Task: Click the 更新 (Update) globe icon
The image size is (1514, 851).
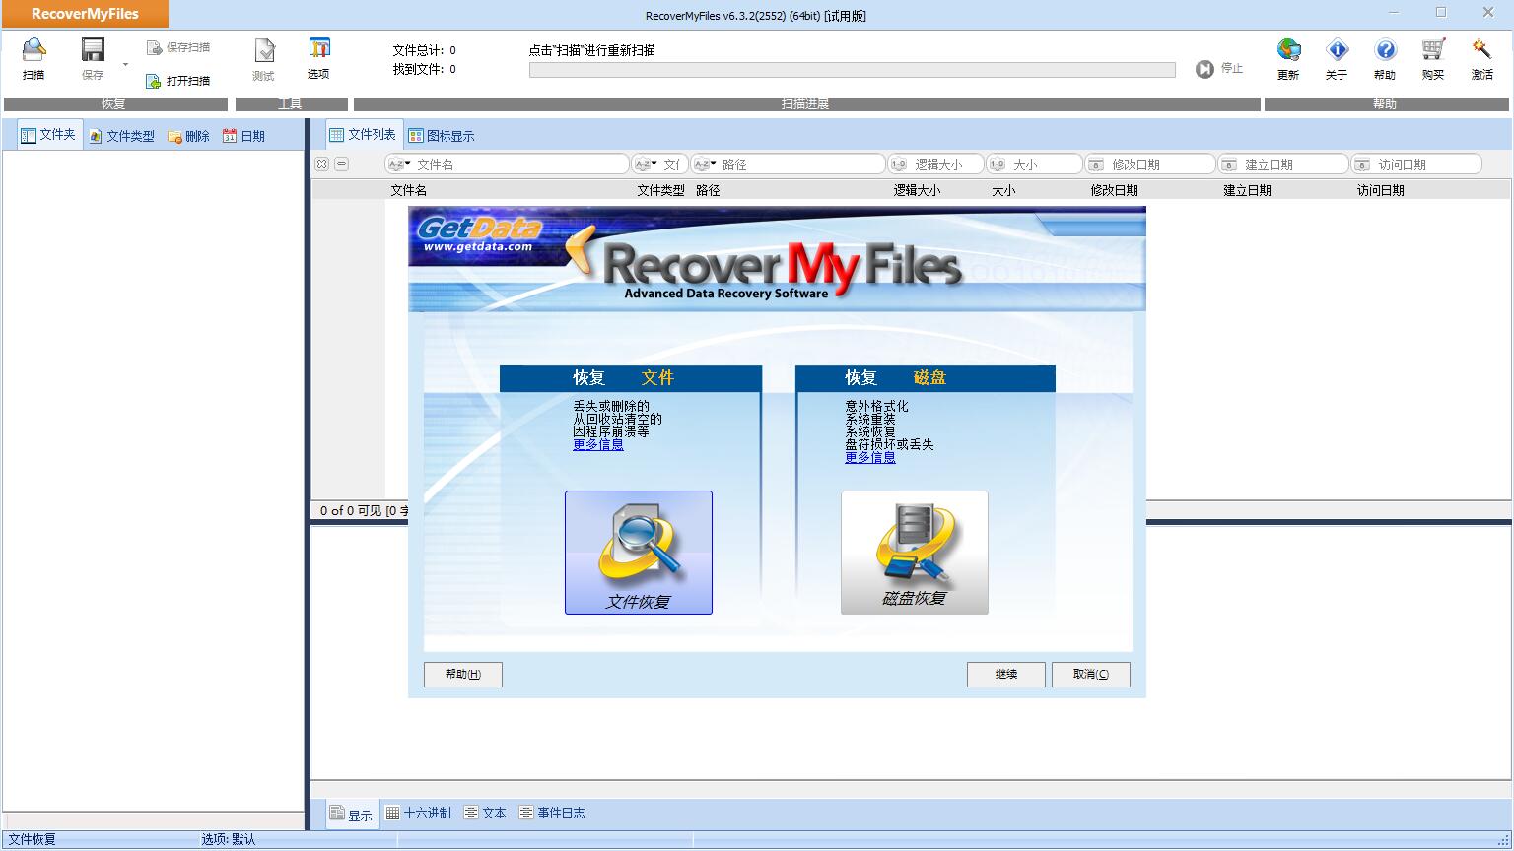Action: point(1288,51)
